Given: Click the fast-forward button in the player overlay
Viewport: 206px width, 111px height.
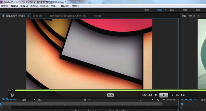Looking at the screenshot, I should [x=177, y=95].
